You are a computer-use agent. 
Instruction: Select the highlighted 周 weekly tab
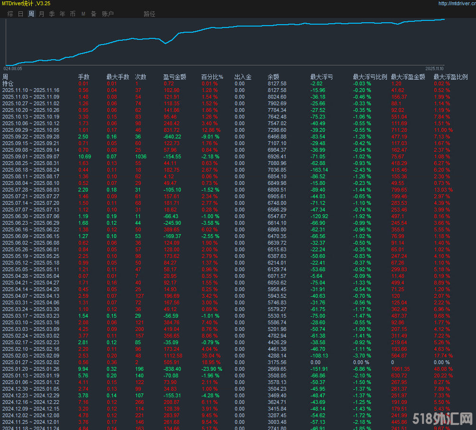pos(30,14)
